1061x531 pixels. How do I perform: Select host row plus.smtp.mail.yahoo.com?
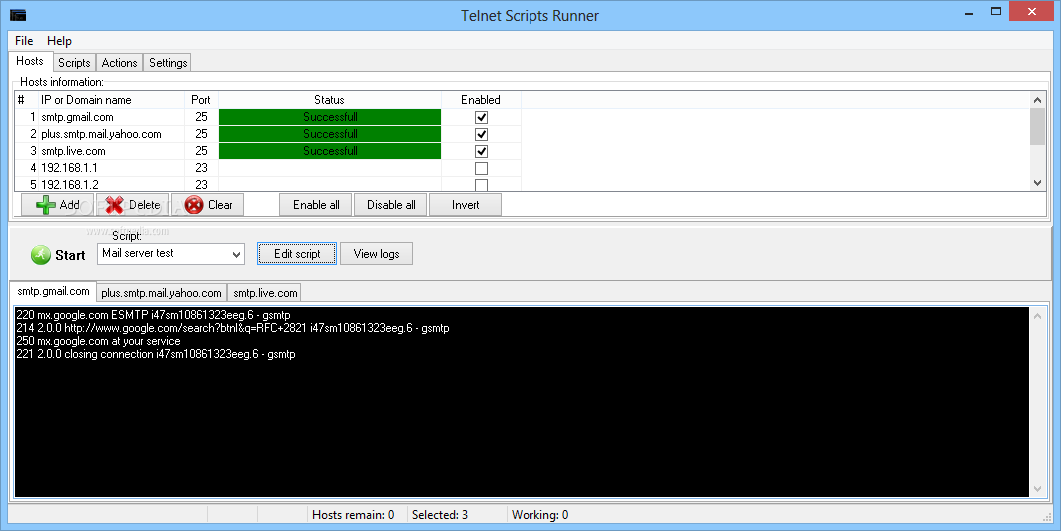(x=268, y=134)
